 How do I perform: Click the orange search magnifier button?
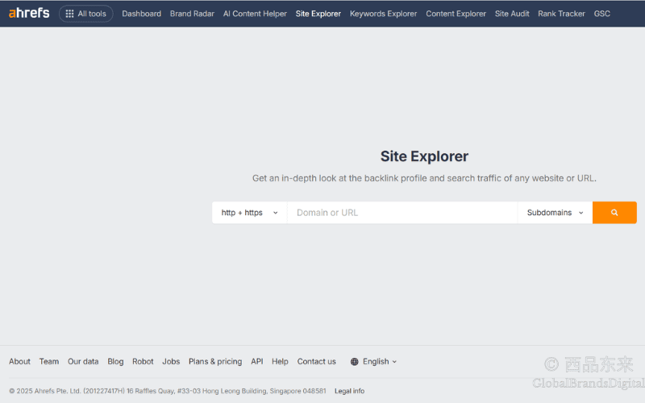pyautogui.click(x=614, y=213)
